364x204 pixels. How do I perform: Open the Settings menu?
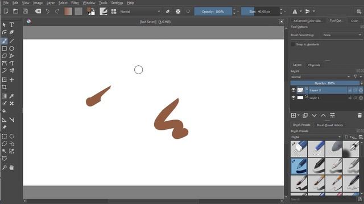point(117,3)
